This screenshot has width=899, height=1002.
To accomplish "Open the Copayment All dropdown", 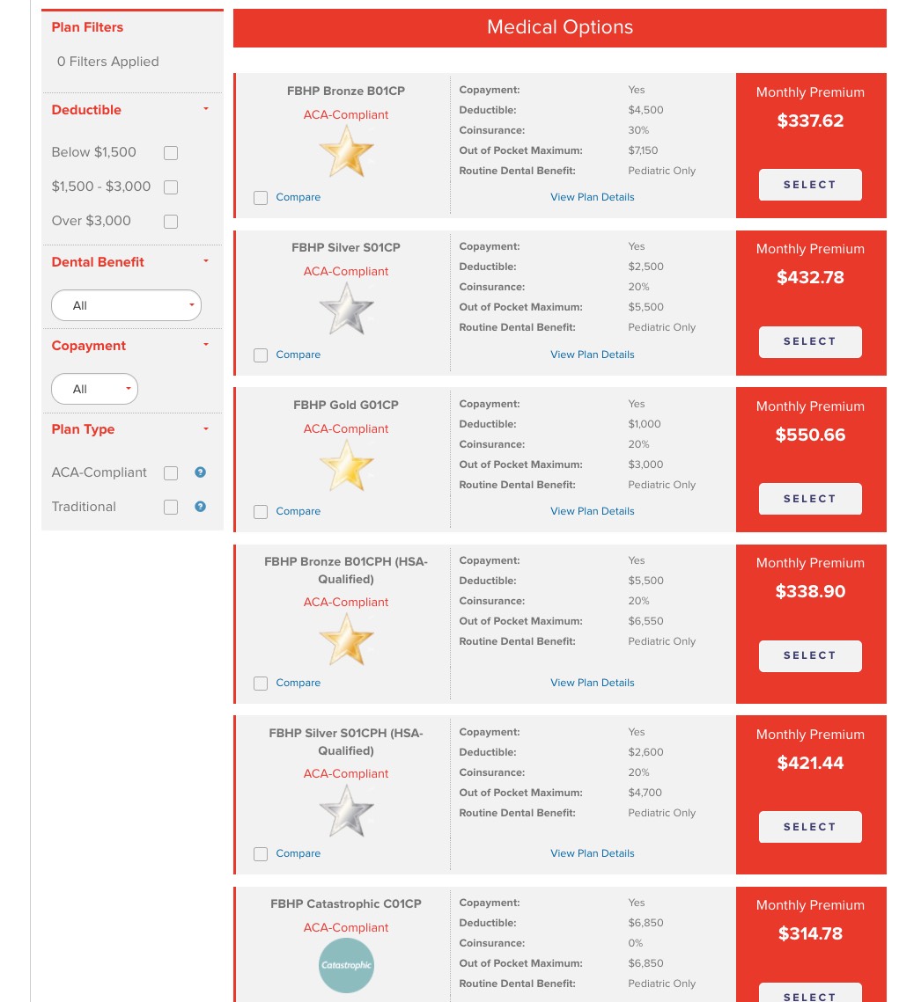I will point(94,389).
